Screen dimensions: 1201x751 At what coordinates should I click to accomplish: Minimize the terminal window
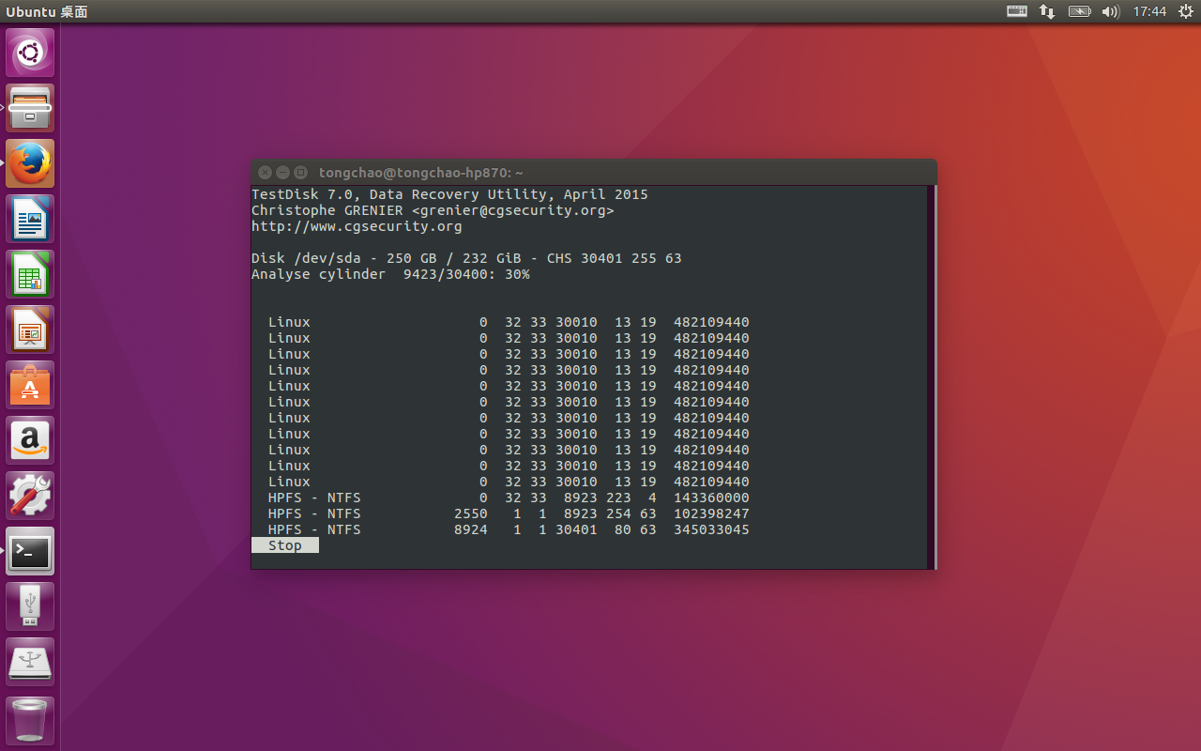283,173
